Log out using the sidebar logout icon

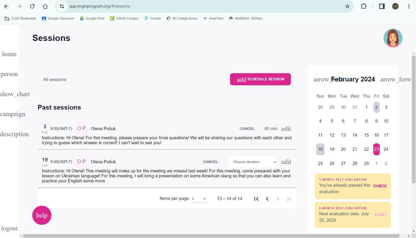(x=9, y=228)
